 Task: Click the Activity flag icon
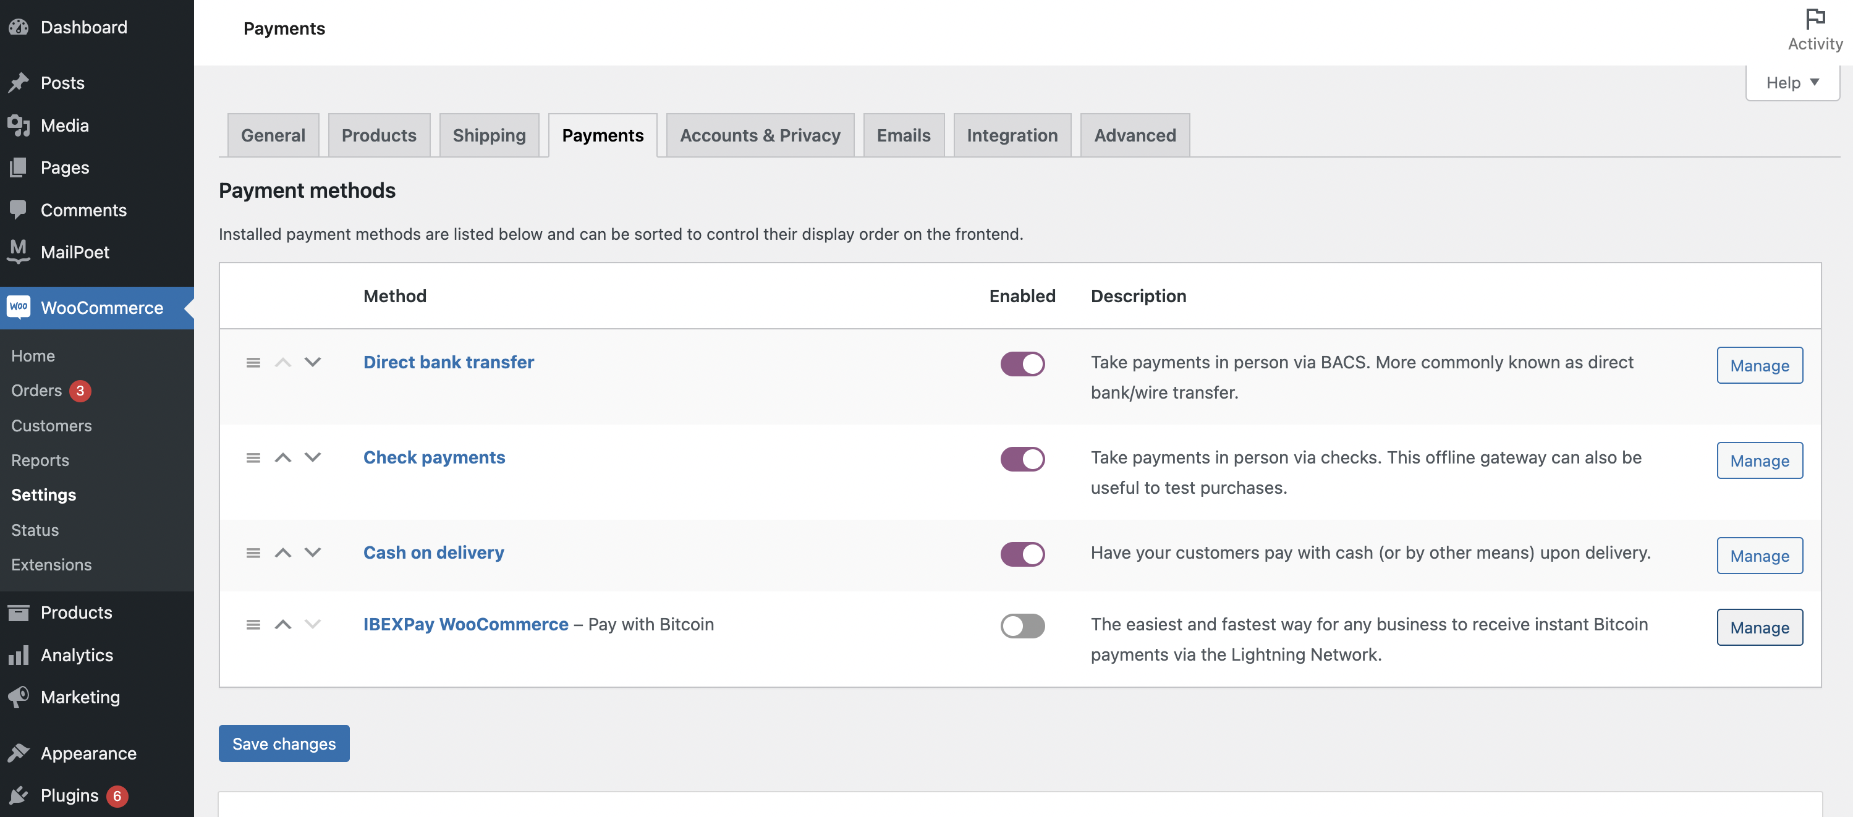pos(1815,18)
